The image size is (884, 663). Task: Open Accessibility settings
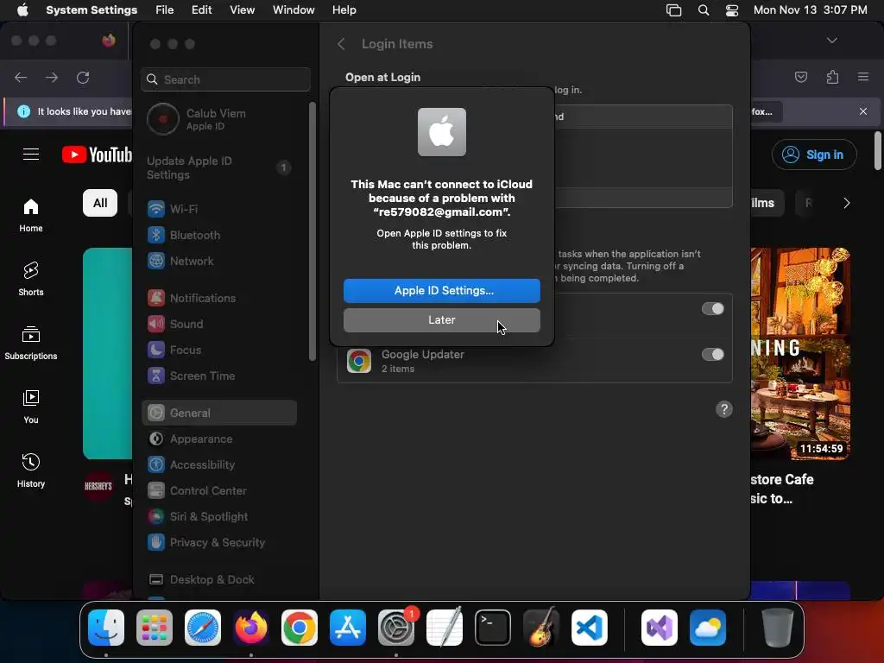219,464
